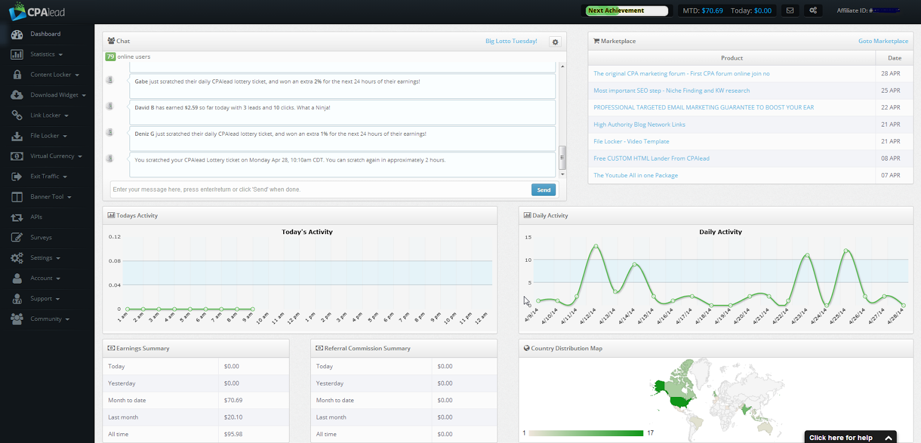Screen dimensions: 921x443
Task: Click the Next Achievement progress bar
Action: (x=627, y=10)
